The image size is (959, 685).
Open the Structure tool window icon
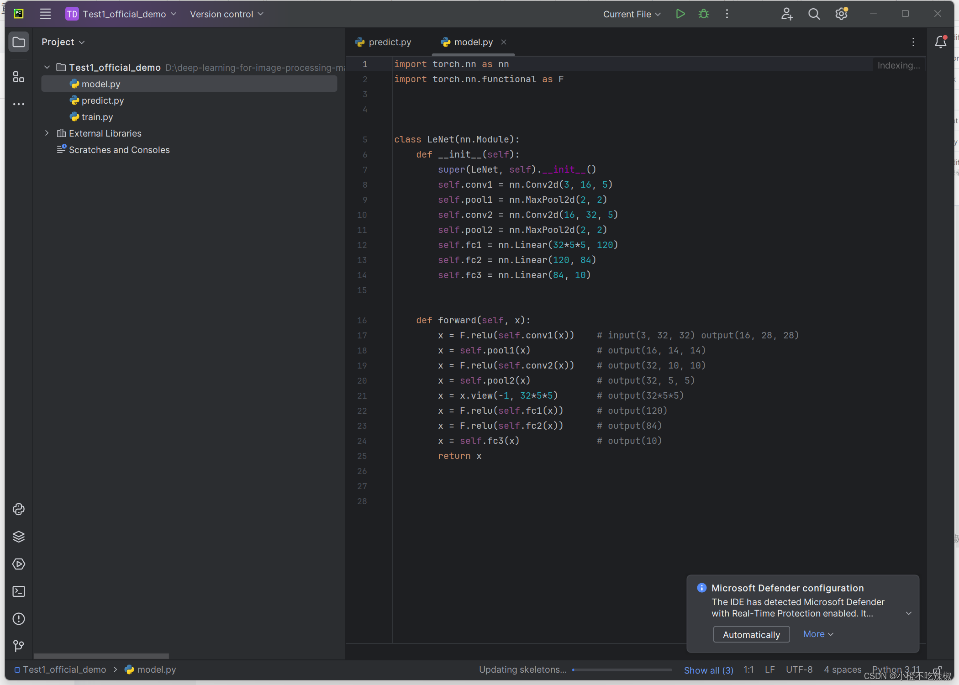tap(19, 77)
